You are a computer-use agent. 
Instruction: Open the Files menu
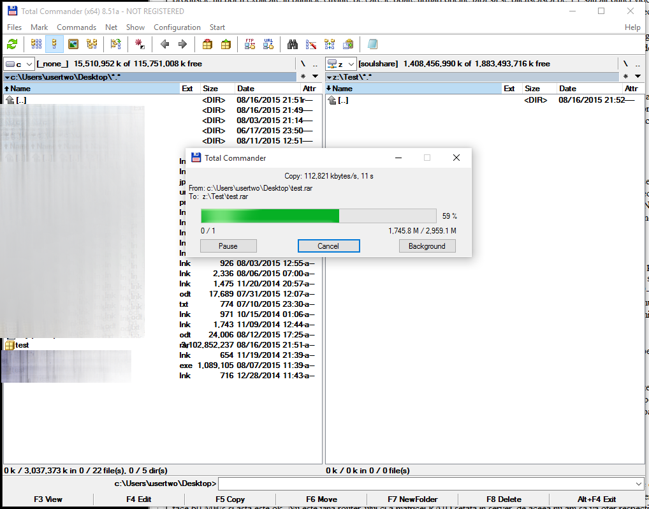15,27
